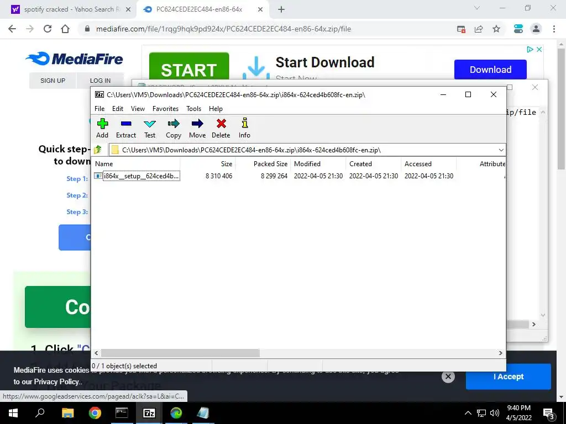
Task: Click the share page icon in Chrome
Action: pos(479,29)
